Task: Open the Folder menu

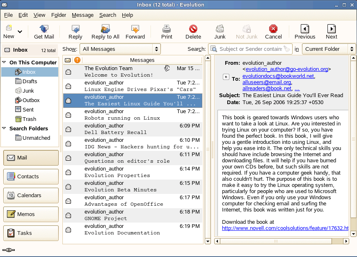Action: point(59,15)
